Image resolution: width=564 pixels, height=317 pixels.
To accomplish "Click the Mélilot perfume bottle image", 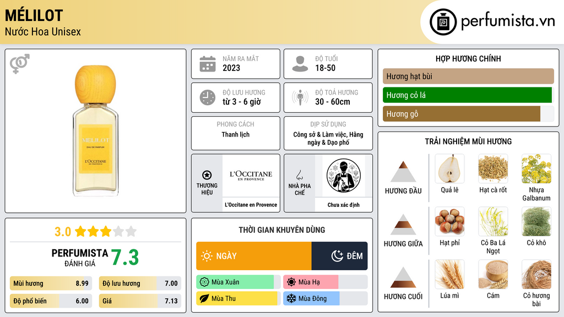I will pyautogui.click(x=96, y=131).
